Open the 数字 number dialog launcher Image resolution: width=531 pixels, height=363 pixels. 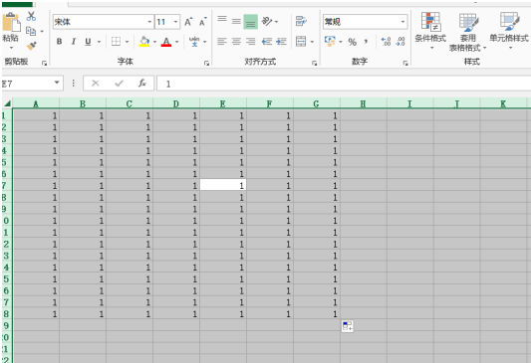point(405,64)
